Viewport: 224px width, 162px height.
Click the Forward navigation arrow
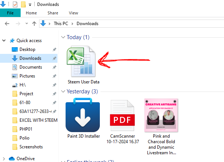(x=18, y=24)
